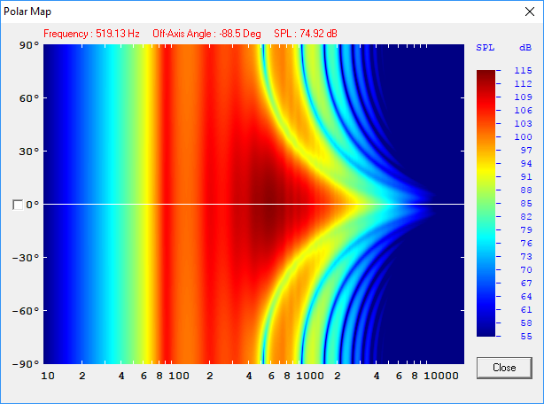544x404 pixels.
Task: Click the 60° axis label
Action: pos(29,98)
